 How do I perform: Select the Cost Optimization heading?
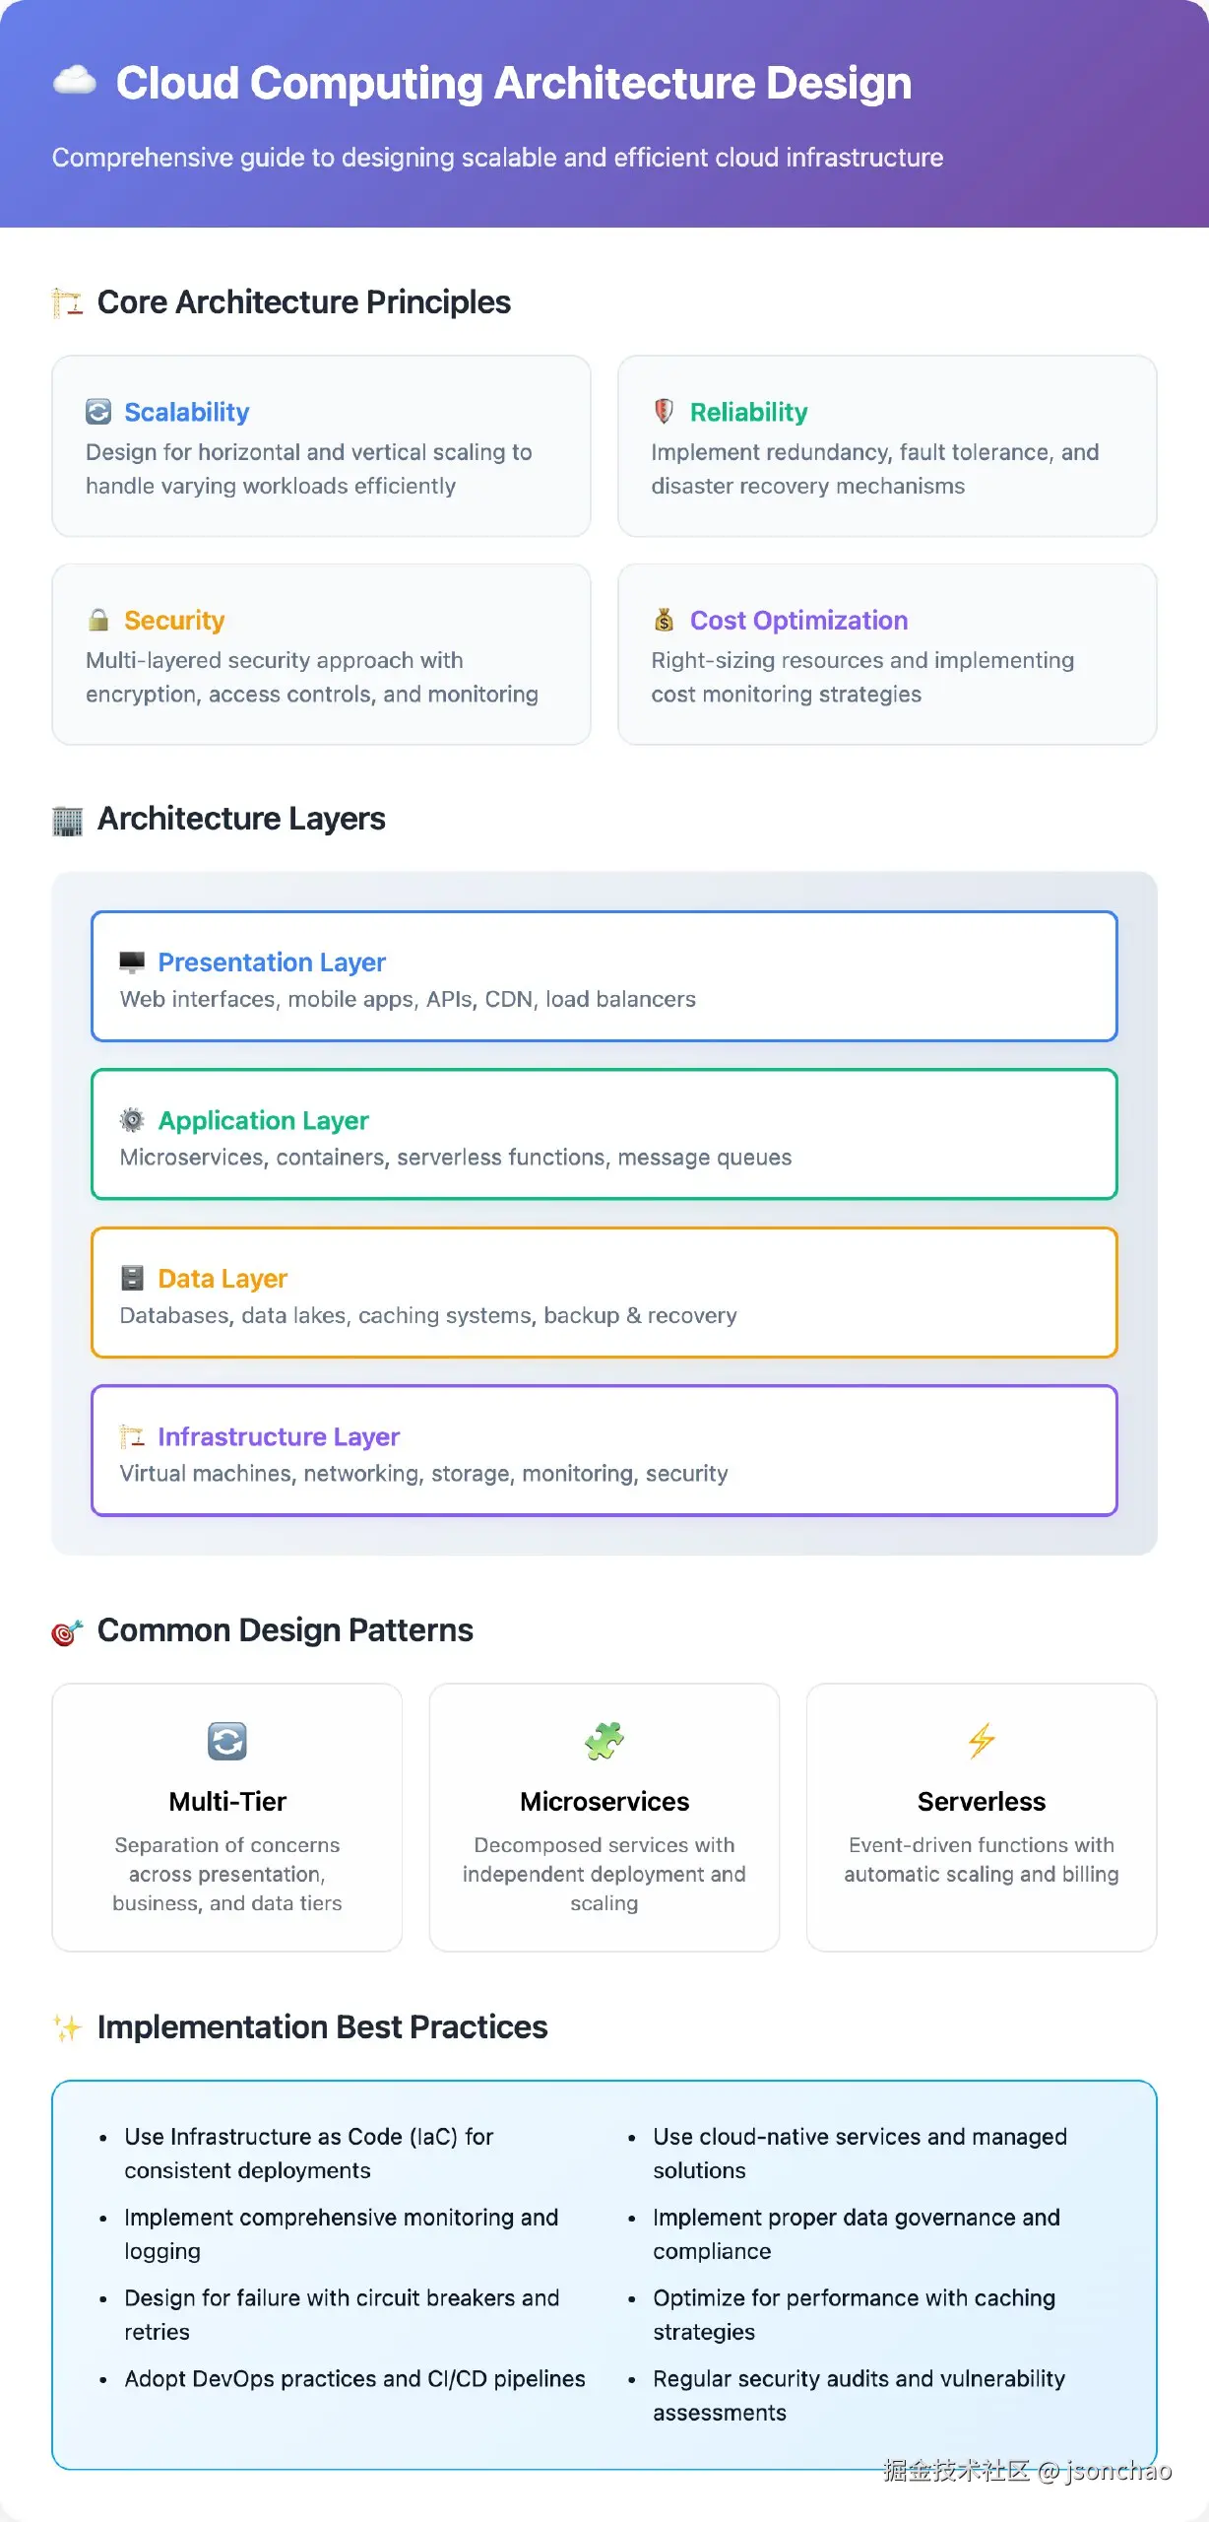(x=798, y=620)
